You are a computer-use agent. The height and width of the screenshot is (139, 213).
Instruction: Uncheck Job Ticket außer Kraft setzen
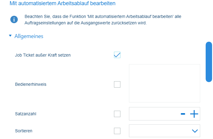[117, 55]
